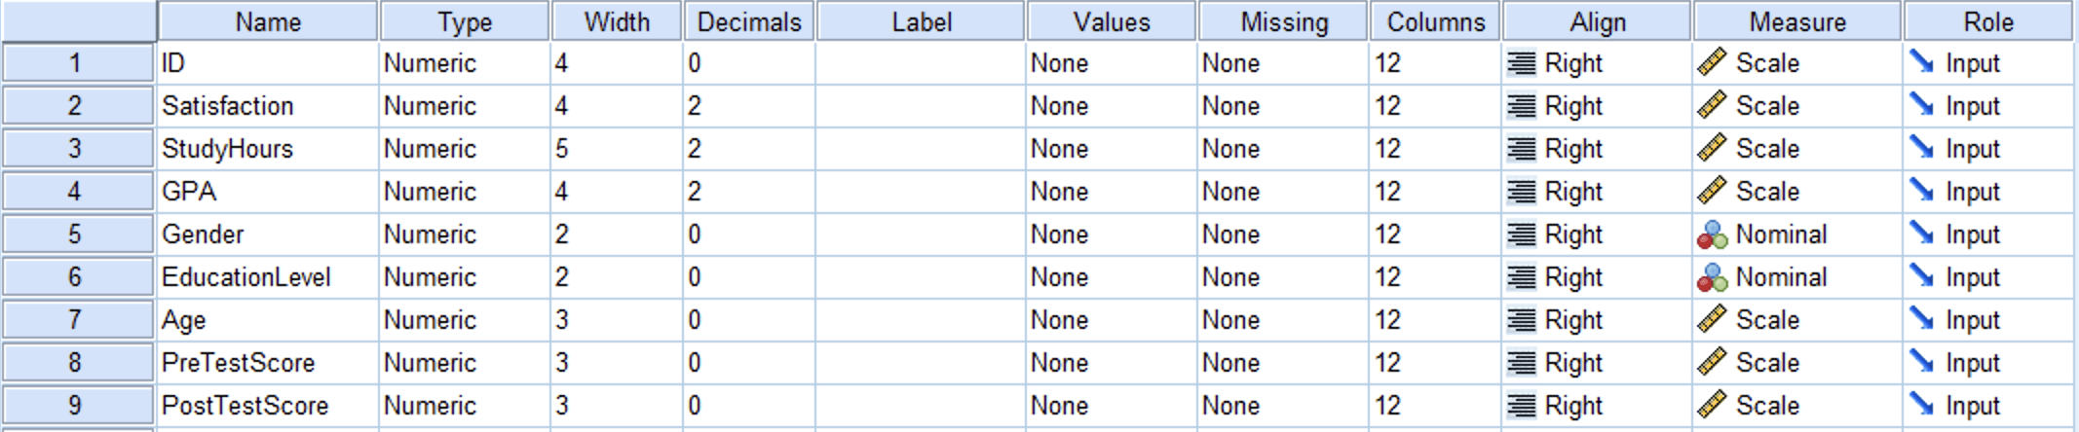The width and height of the screenshot is (2079, 432).
Task: Click the Nominal icon in EducationLevel row
Action: 1712,277
